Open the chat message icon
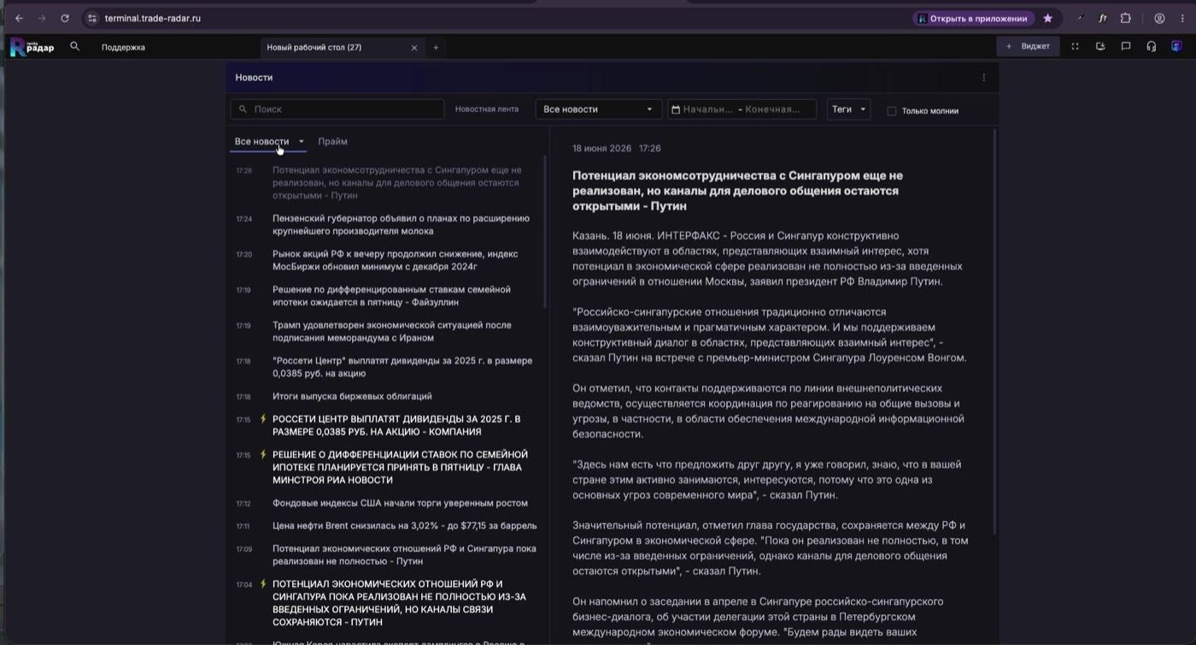The image size is (1196, 645). [x=1126, y=47]
